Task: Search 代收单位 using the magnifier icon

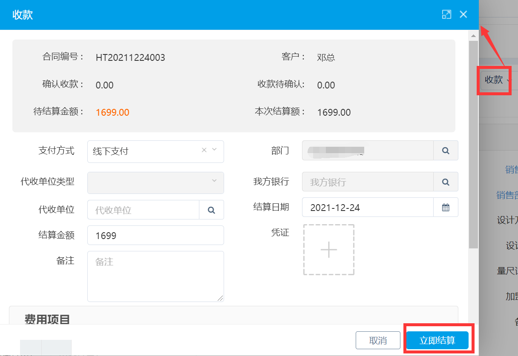Action: [211, 210]
